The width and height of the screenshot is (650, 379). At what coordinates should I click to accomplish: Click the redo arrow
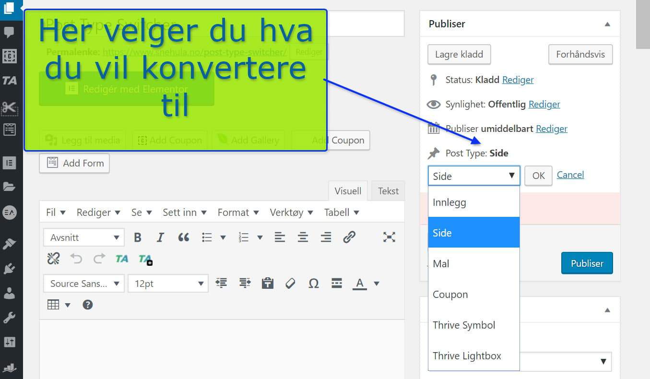point(99,259)
